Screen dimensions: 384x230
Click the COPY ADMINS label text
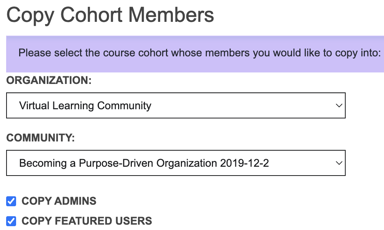coord(59,201)
